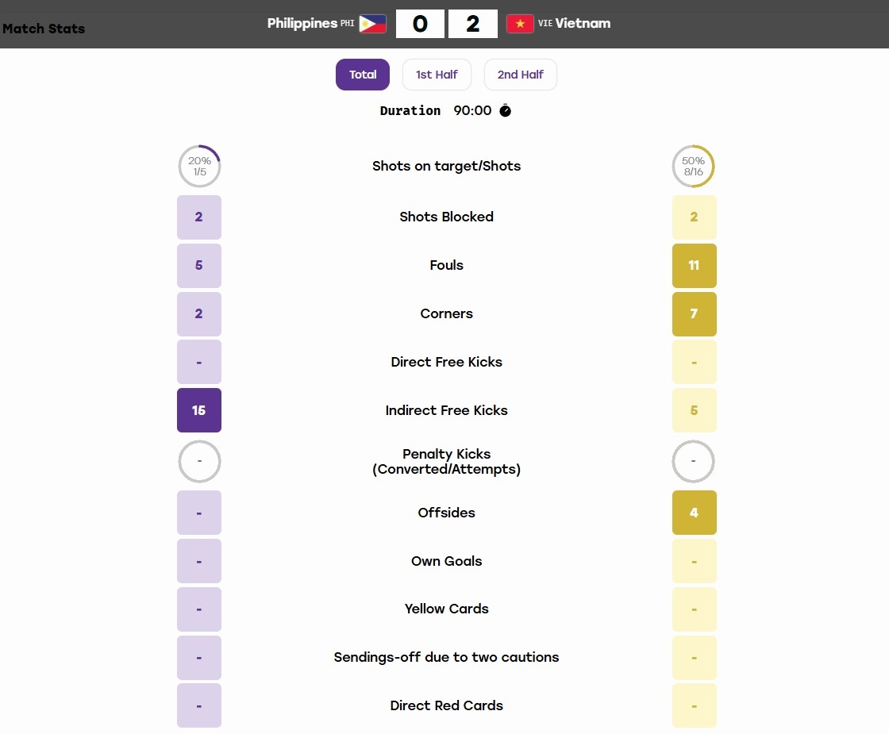Click Philippines 20% shots on target ring
The height and width of the screenshot is (734, 889).
pos(199,166)
